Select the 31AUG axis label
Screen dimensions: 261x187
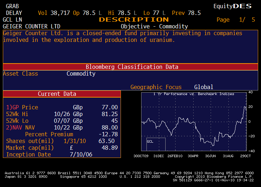point(228,156)
